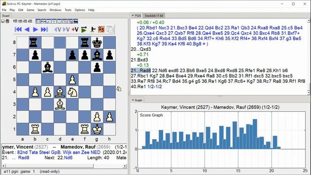This screenshot has width=311, height=175.
Task: Toggle trial mode icon
Action: (93, 29)
